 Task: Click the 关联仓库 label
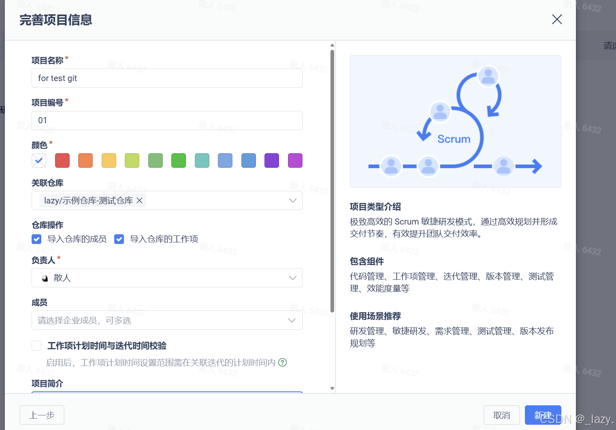pyautogui.click(x=47, y=183)
